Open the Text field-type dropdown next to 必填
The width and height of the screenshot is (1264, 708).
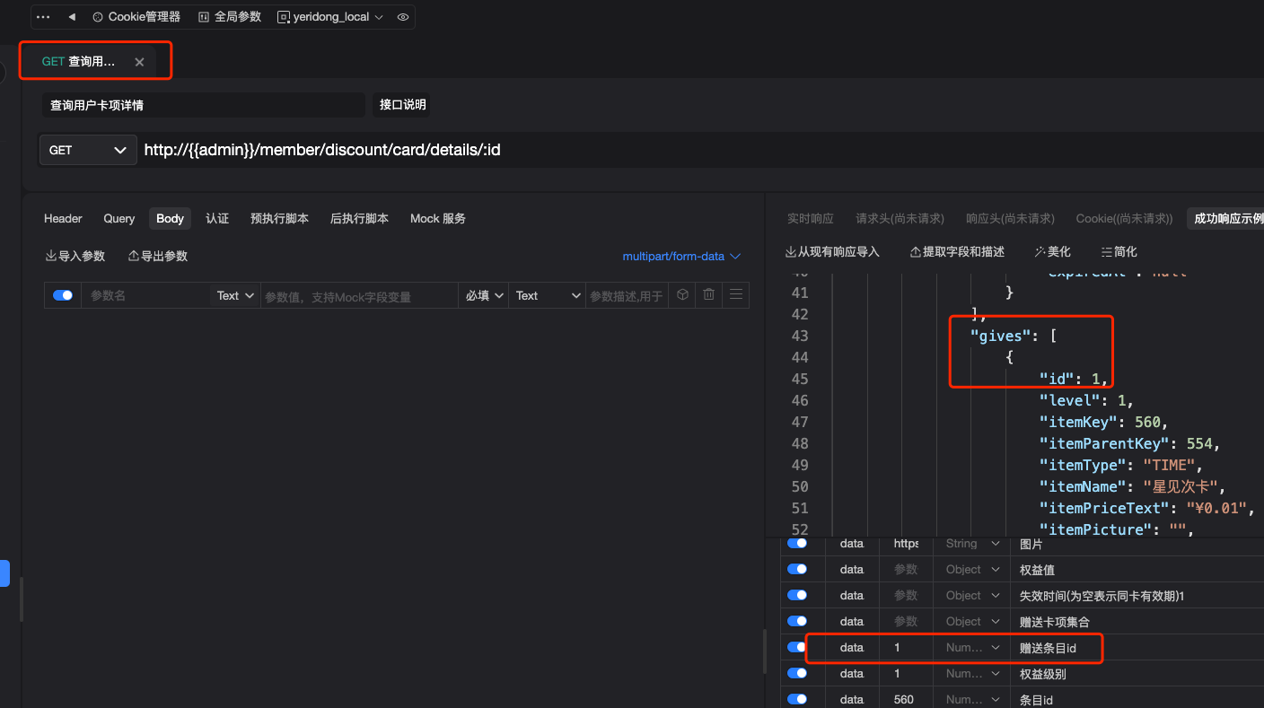point(548,295)
